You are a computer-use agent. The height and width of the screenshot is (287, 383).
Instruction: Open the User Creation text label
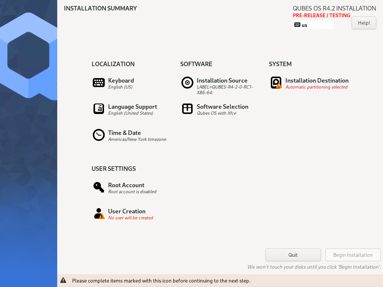click(x=127, y=211)
